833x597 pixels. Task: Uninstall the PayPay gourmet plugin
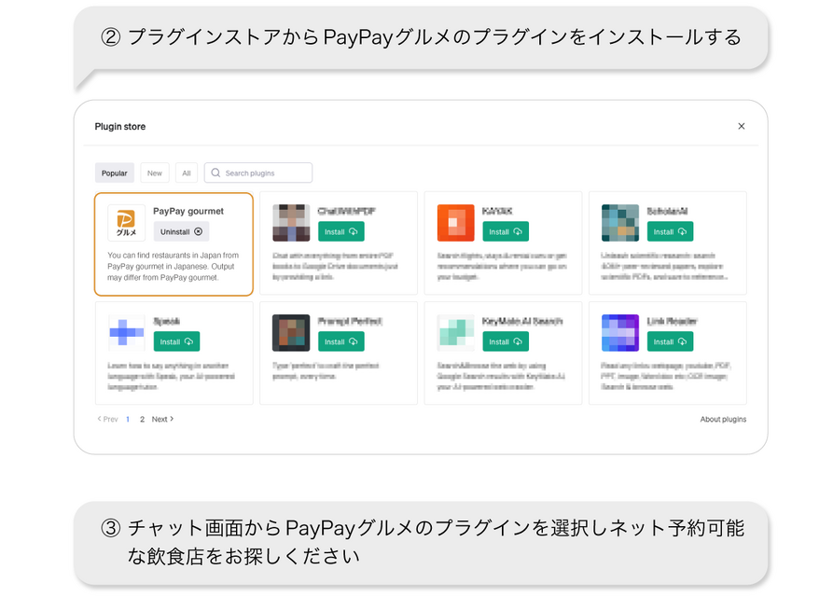pos(181,231)
